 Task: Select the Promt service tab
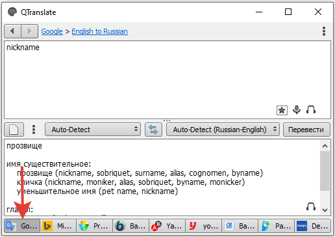(95, 226)
